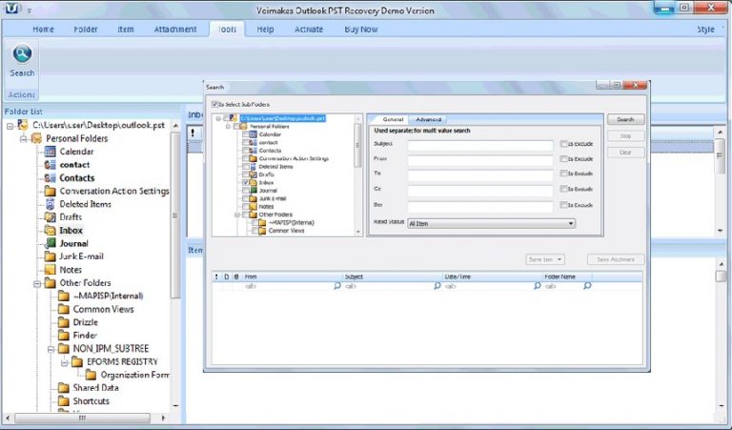Click the Folder List horizontal scrollbar thumb
This screenshot has height=430, width=732.
point(82,418)
